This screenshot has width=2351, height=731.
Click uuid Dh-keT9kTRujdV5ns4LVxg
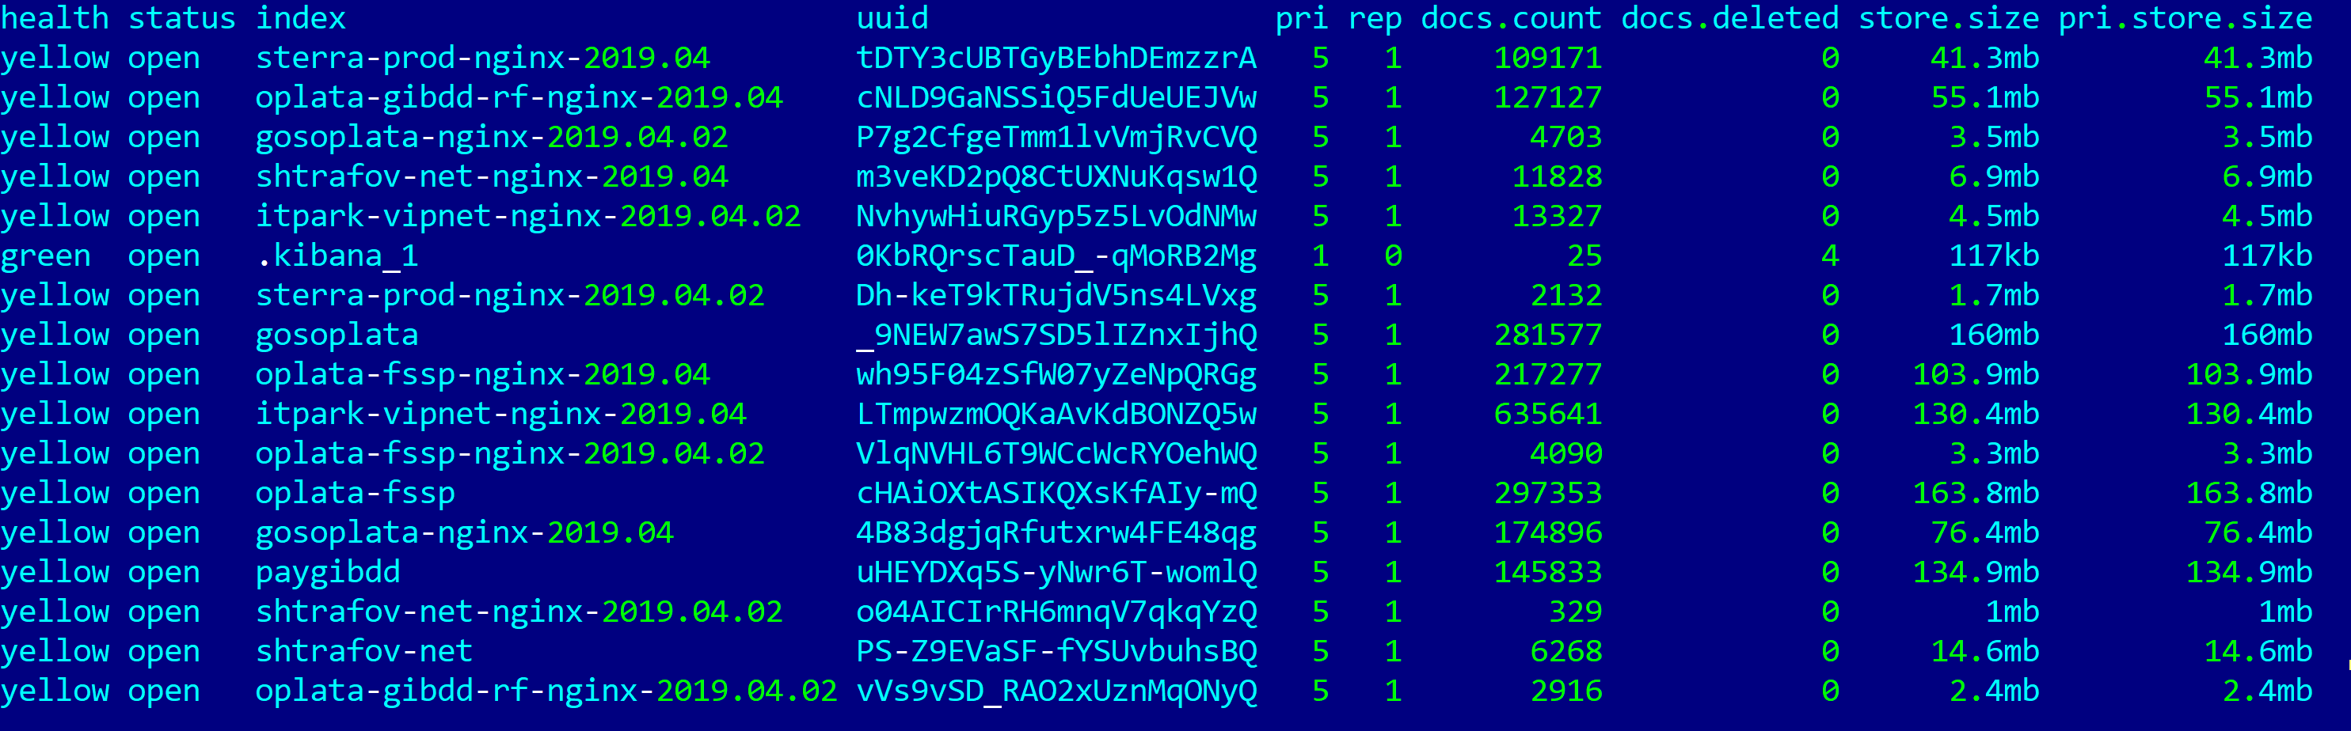click(1057, 295)
